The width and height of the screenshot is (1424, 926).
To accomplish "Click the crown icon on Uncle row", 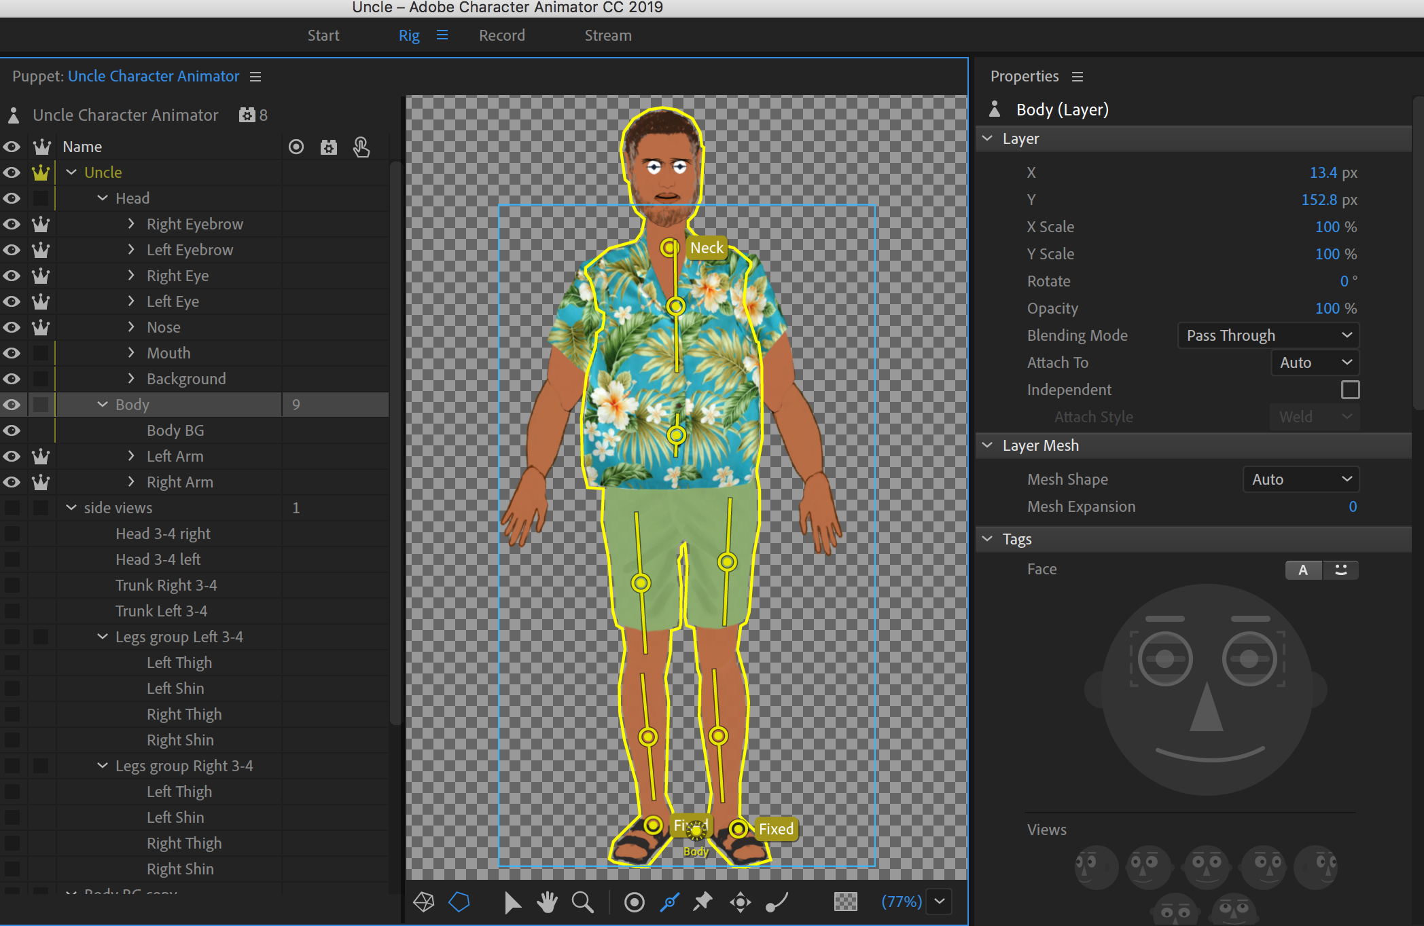I will point(41,172).
